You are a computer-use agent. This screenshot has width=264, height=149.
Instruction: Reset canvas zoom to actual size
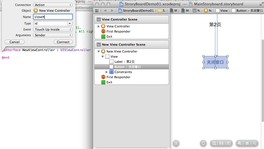(x=247, y=144)
